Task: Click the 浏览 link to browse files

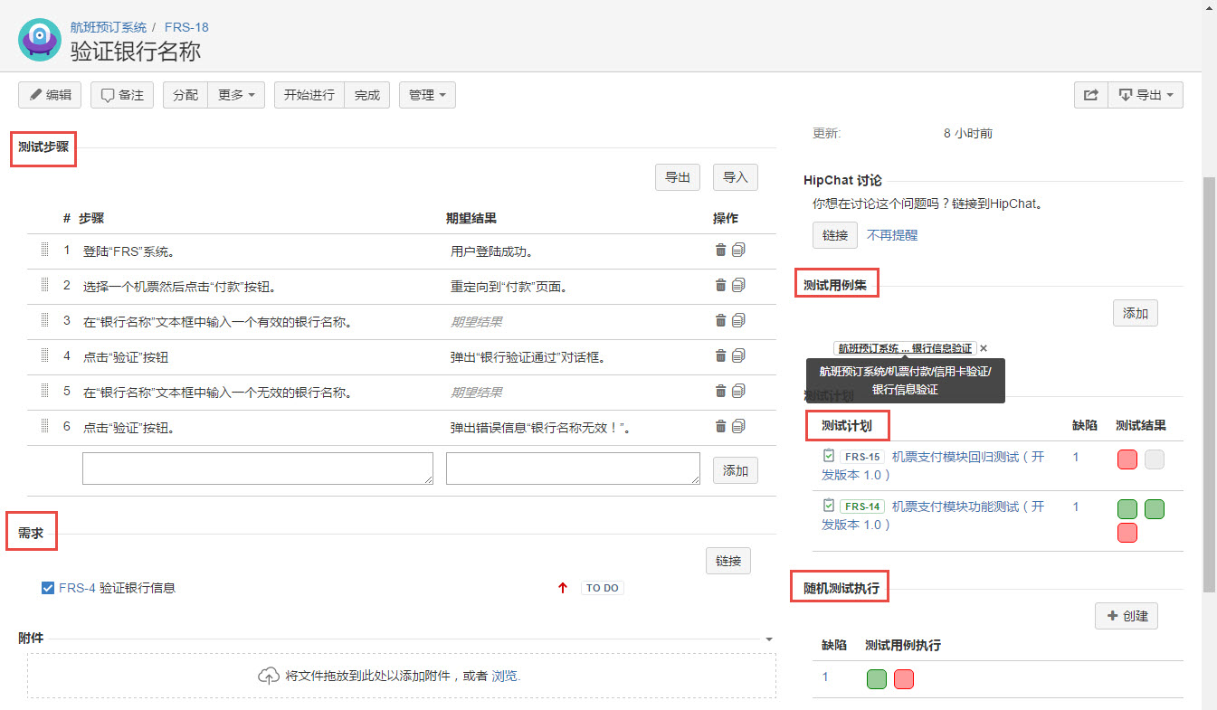Action: (505, 676)
